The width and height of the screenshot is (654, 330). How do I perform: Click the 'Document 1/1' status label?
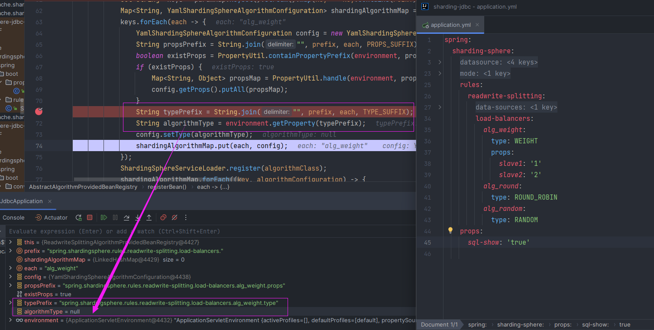439,324
